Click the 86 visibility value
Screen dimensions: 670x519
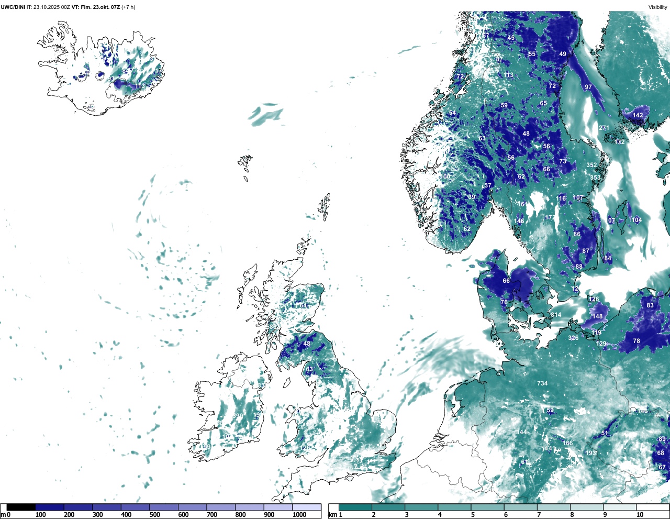[x=577, y=234]
